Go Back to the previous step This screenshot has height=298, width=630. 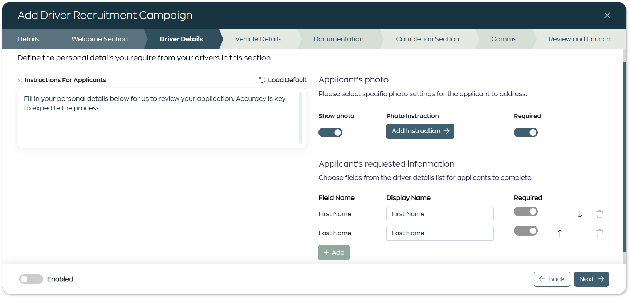pos(552,279)
